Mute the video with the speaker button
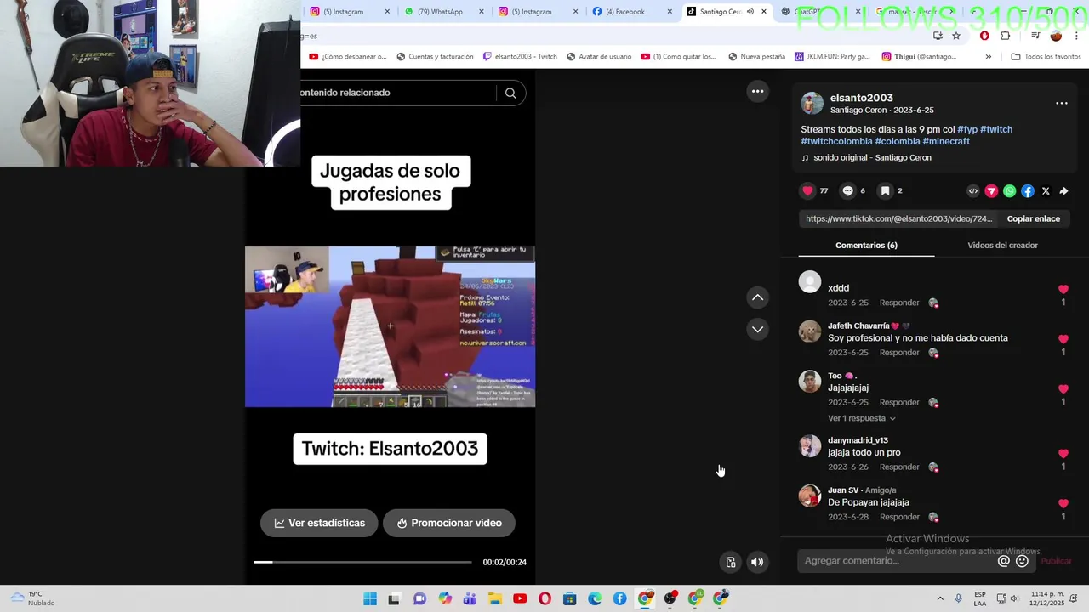 (x=757, y=562)
